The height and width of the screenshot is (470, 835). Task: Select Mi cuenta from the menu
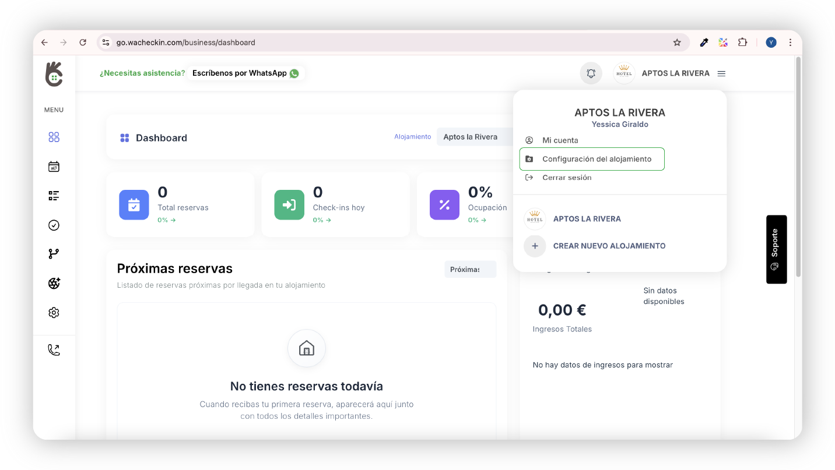(x=560, y=140)
